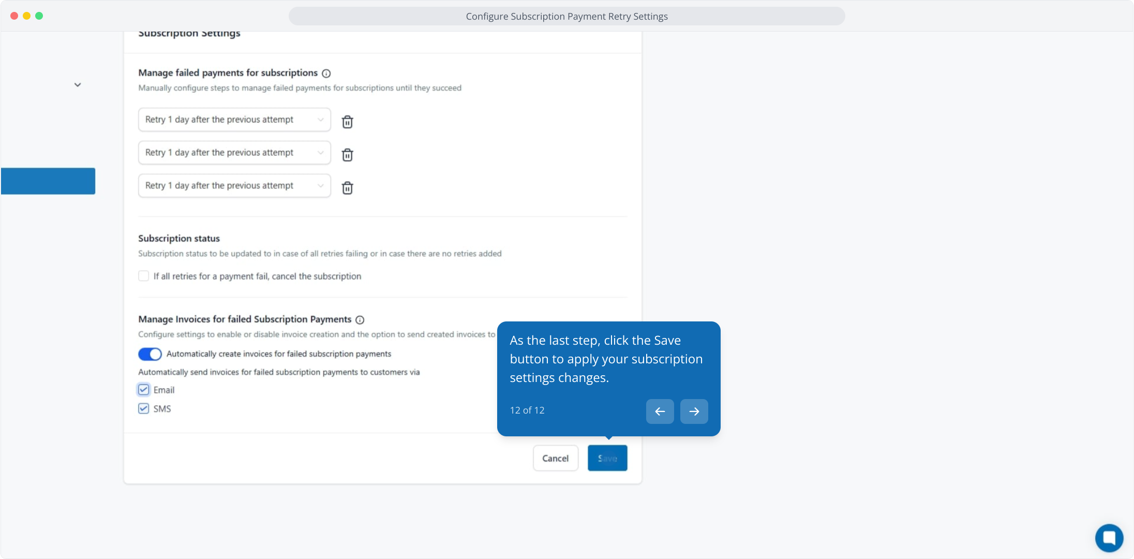Open the chat support widget

point(1109,538)
